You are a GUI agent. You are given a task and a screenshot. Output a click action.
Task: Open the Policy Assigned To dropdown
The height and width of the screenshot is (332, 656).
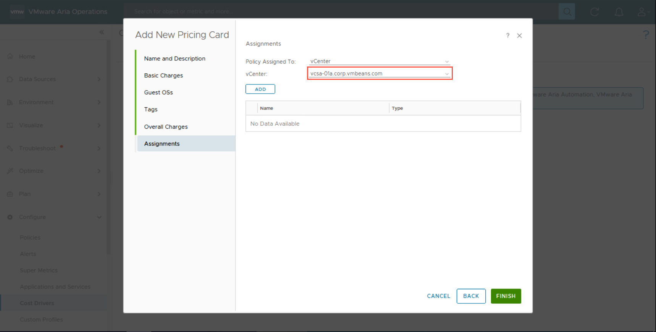(x=379, y=61)
